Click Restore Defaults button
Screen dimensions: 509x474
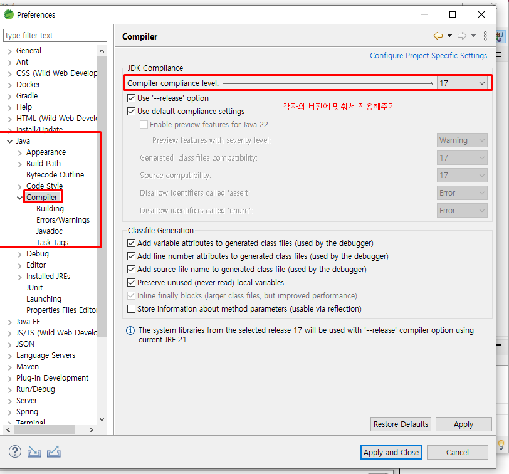pos(401,424)
